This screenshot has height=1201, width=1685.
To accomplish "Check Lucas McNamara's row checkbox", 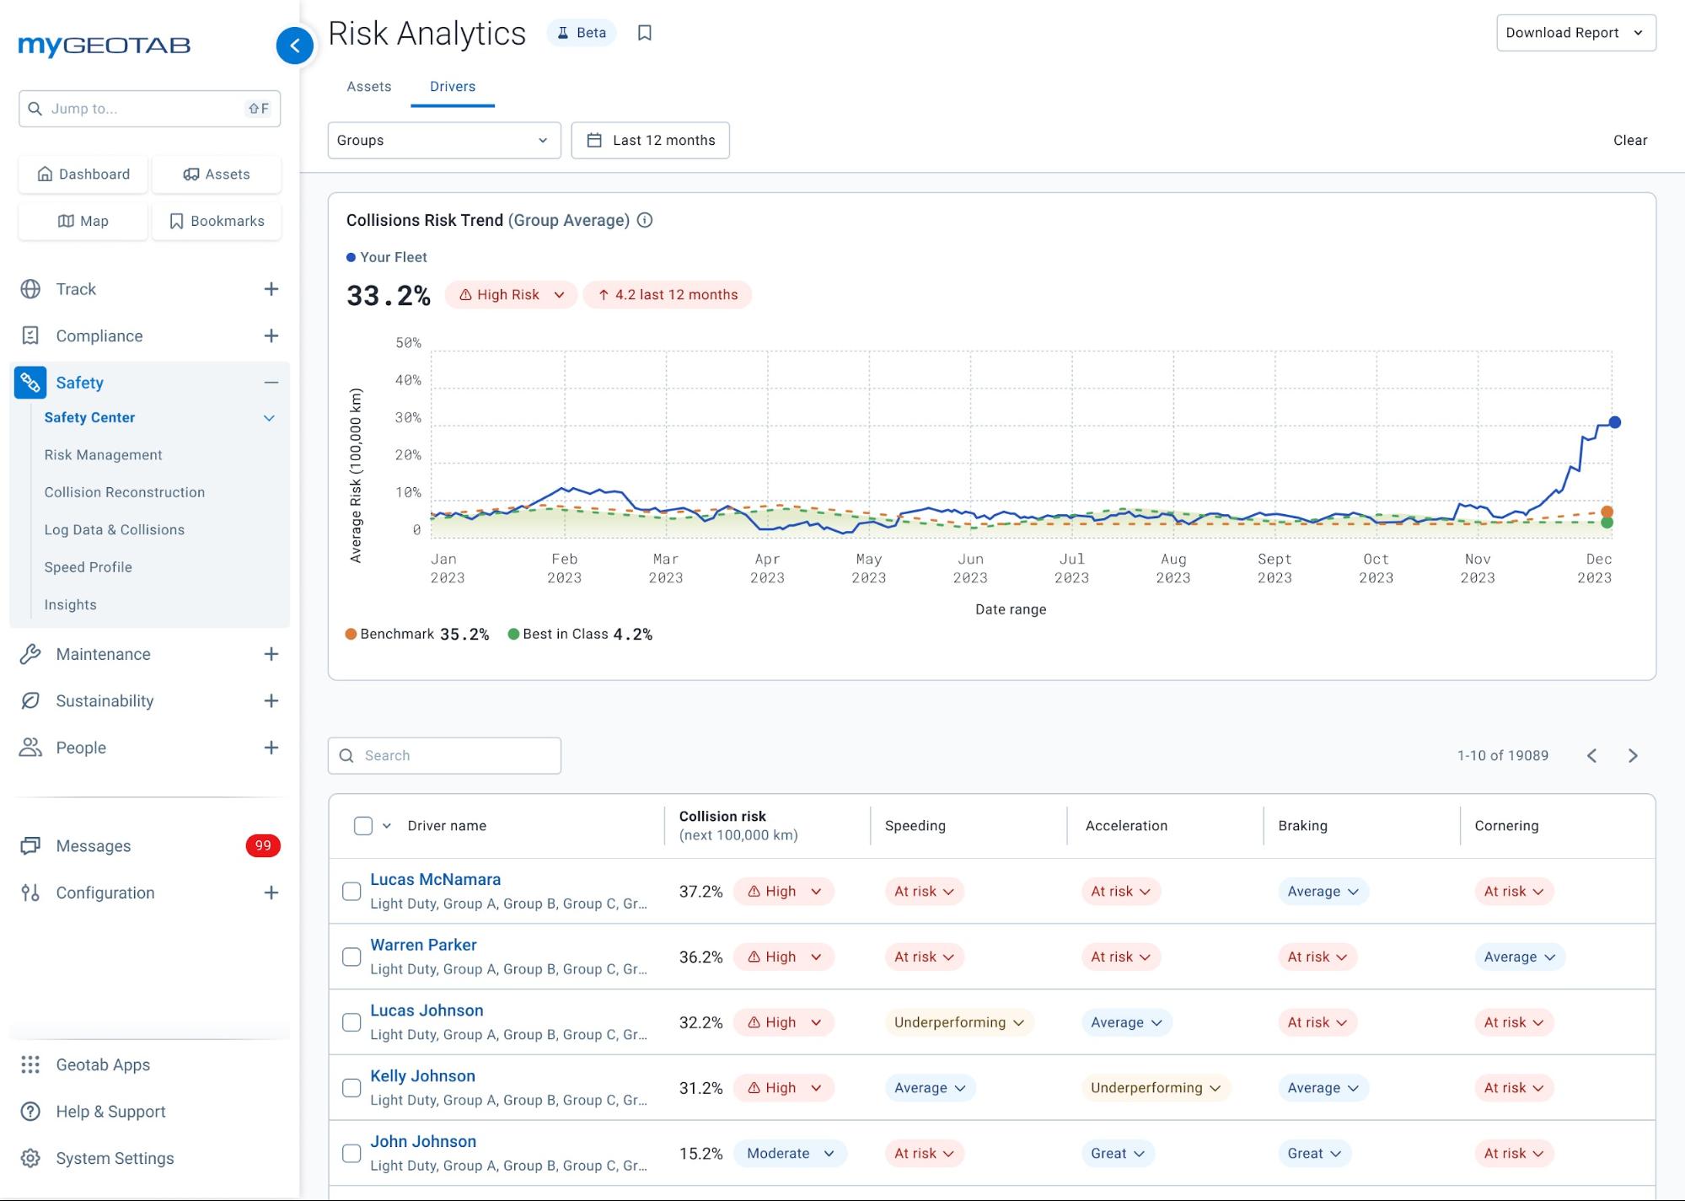I will (351, 891).
